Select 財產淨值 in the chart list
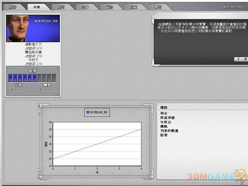The width and height of the screenshot is (248, 186). [x=167, y=117]
